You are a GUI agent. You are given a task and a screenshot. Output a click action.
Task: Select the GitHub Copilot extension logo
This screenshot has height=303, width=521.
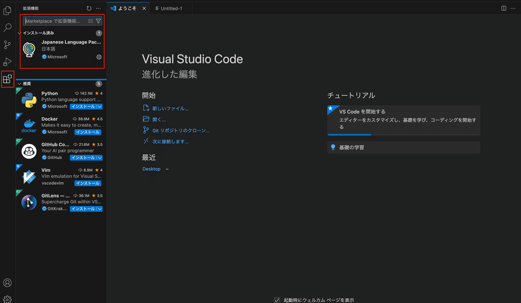tap(29, 151)
